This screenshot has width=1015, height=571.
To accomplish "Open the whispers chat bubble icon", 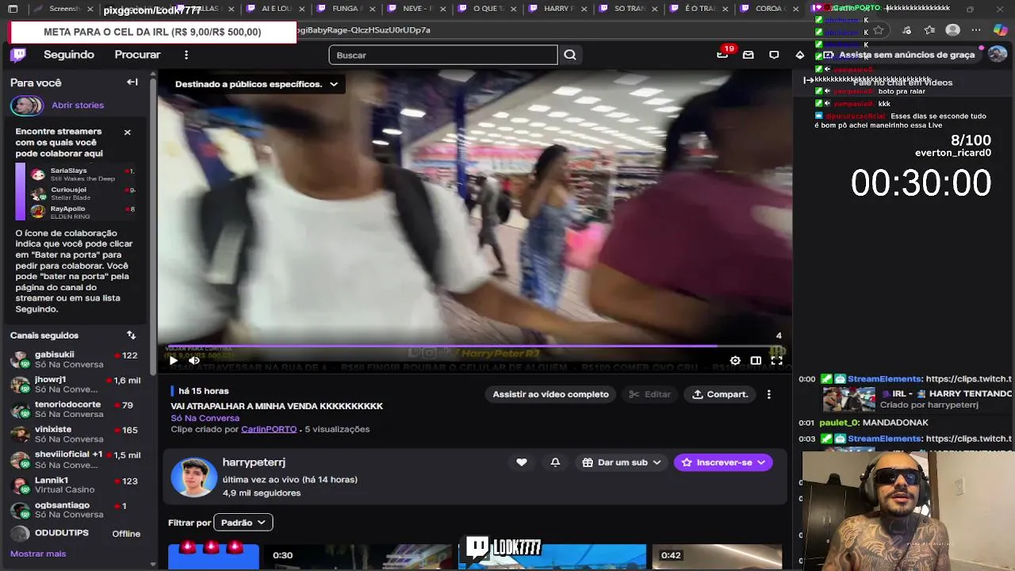I will pyautogui.click(x=774, y=55).
